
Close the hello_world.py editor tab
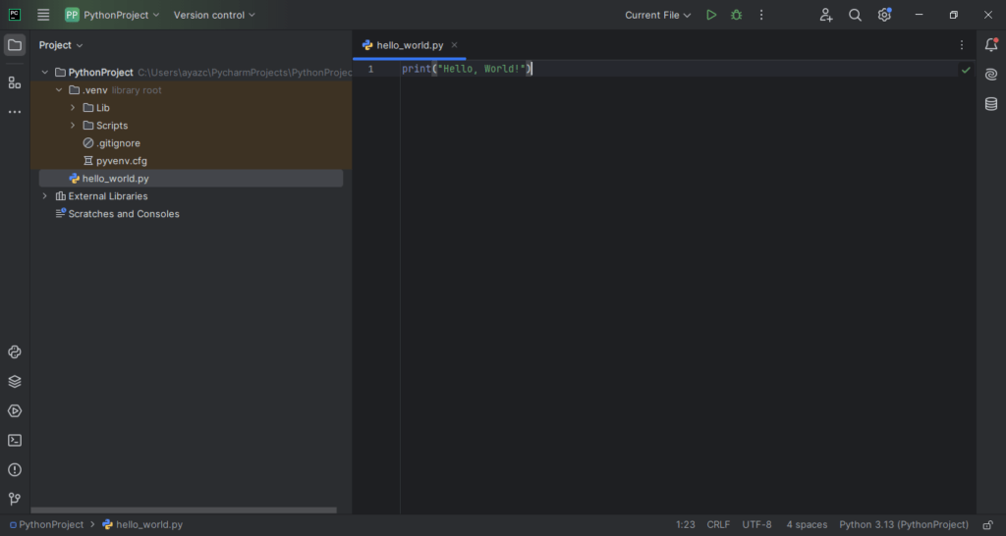[454, 45]
